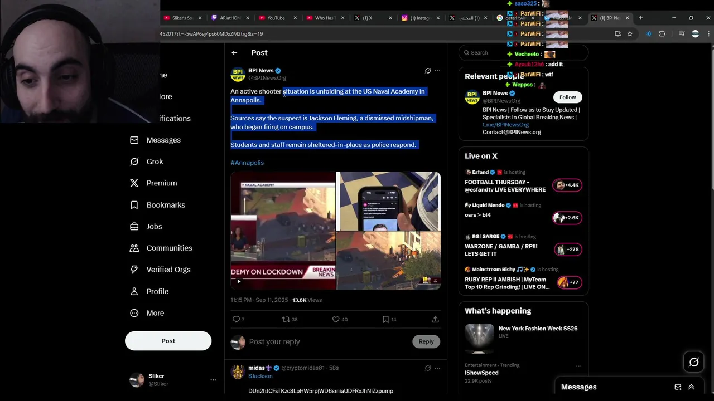714x401 pixels.
Task: Expand the Messages drawer
Action: (691, 387)
